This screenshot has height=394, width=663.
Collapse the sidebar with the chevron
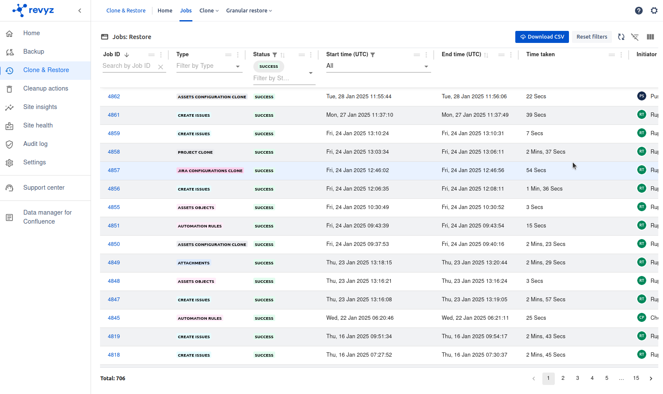click(80, 11)
